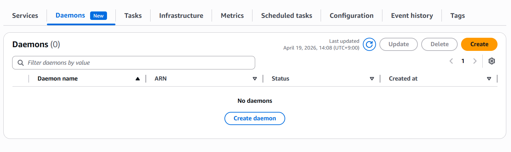Select the Infrastructure tab
The image size is (511, 152).
(181, 16)
